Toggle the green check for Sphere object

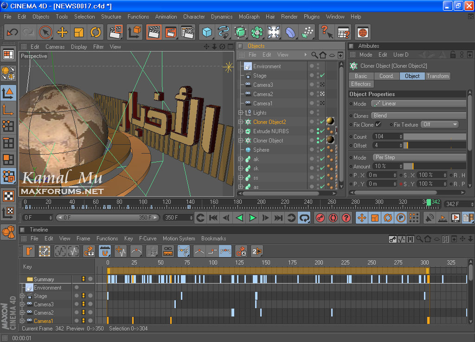coord(322,149)
